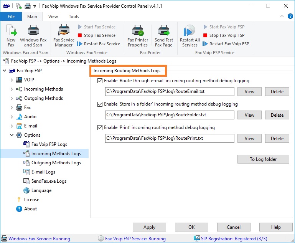
Task: Click Stop Fax Service
Action: click(97, 35)
